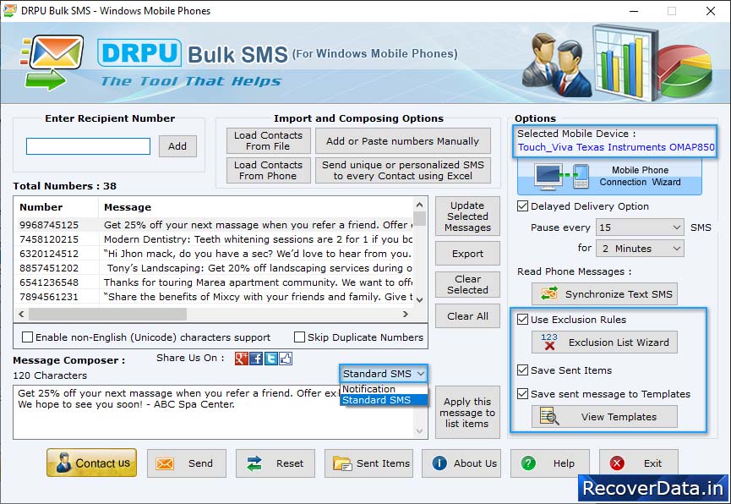Image resolution: width=731 pixels, height=504 pixels.
Task: Toggle Use Exclusion Rules checkbox
Action: (522, 319)
